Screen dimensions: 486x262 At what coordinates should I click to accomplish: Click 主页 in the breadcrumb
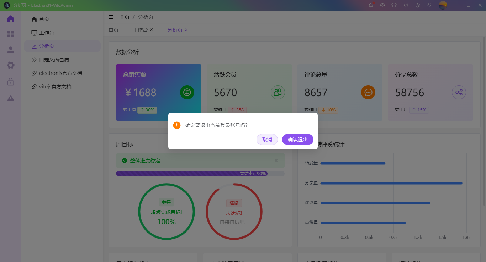pos(125,17)
